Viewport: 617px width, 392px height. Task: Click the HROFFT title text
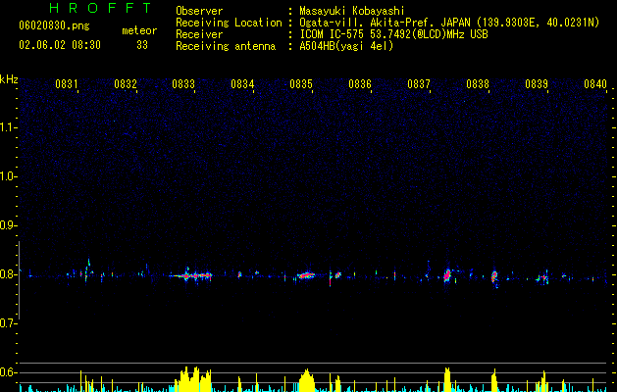click(100, 8)
